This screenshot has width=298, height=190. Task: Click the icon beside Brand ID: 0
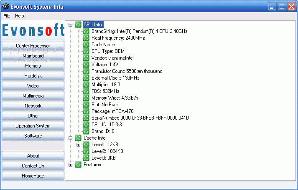(86, 131)
